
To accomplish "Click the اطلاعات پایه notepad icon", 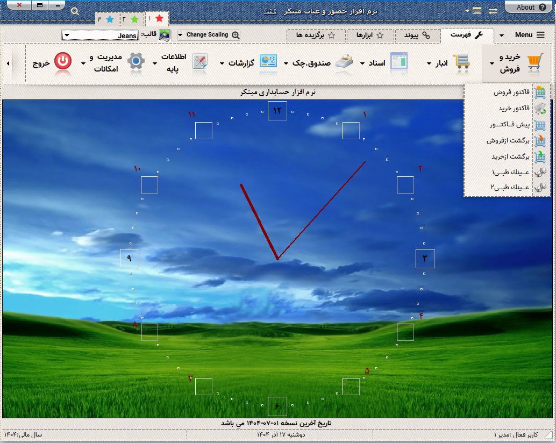I will tap(200, 62).
